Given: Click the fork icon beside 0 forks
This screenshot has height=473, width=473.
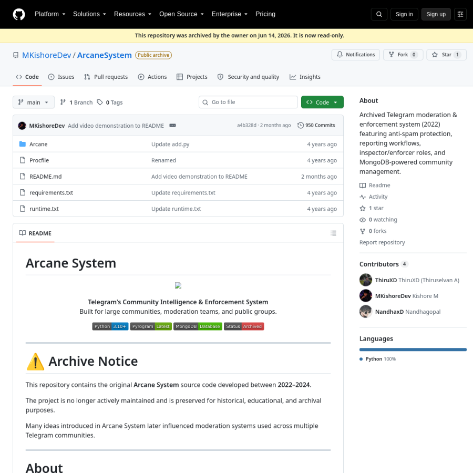Looking at the screenshot, I should pos(363,231).
